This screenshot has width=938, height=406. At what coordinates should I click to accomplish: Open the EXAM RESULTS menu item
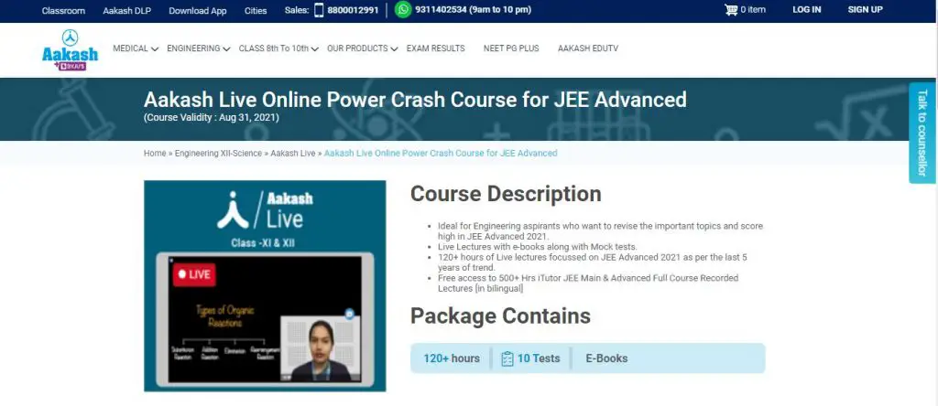tap(435, 48)
